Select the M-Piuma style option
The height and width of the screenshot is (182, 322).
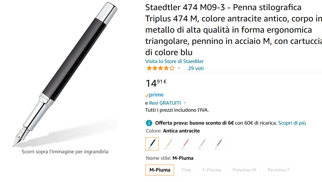[160, 170]
